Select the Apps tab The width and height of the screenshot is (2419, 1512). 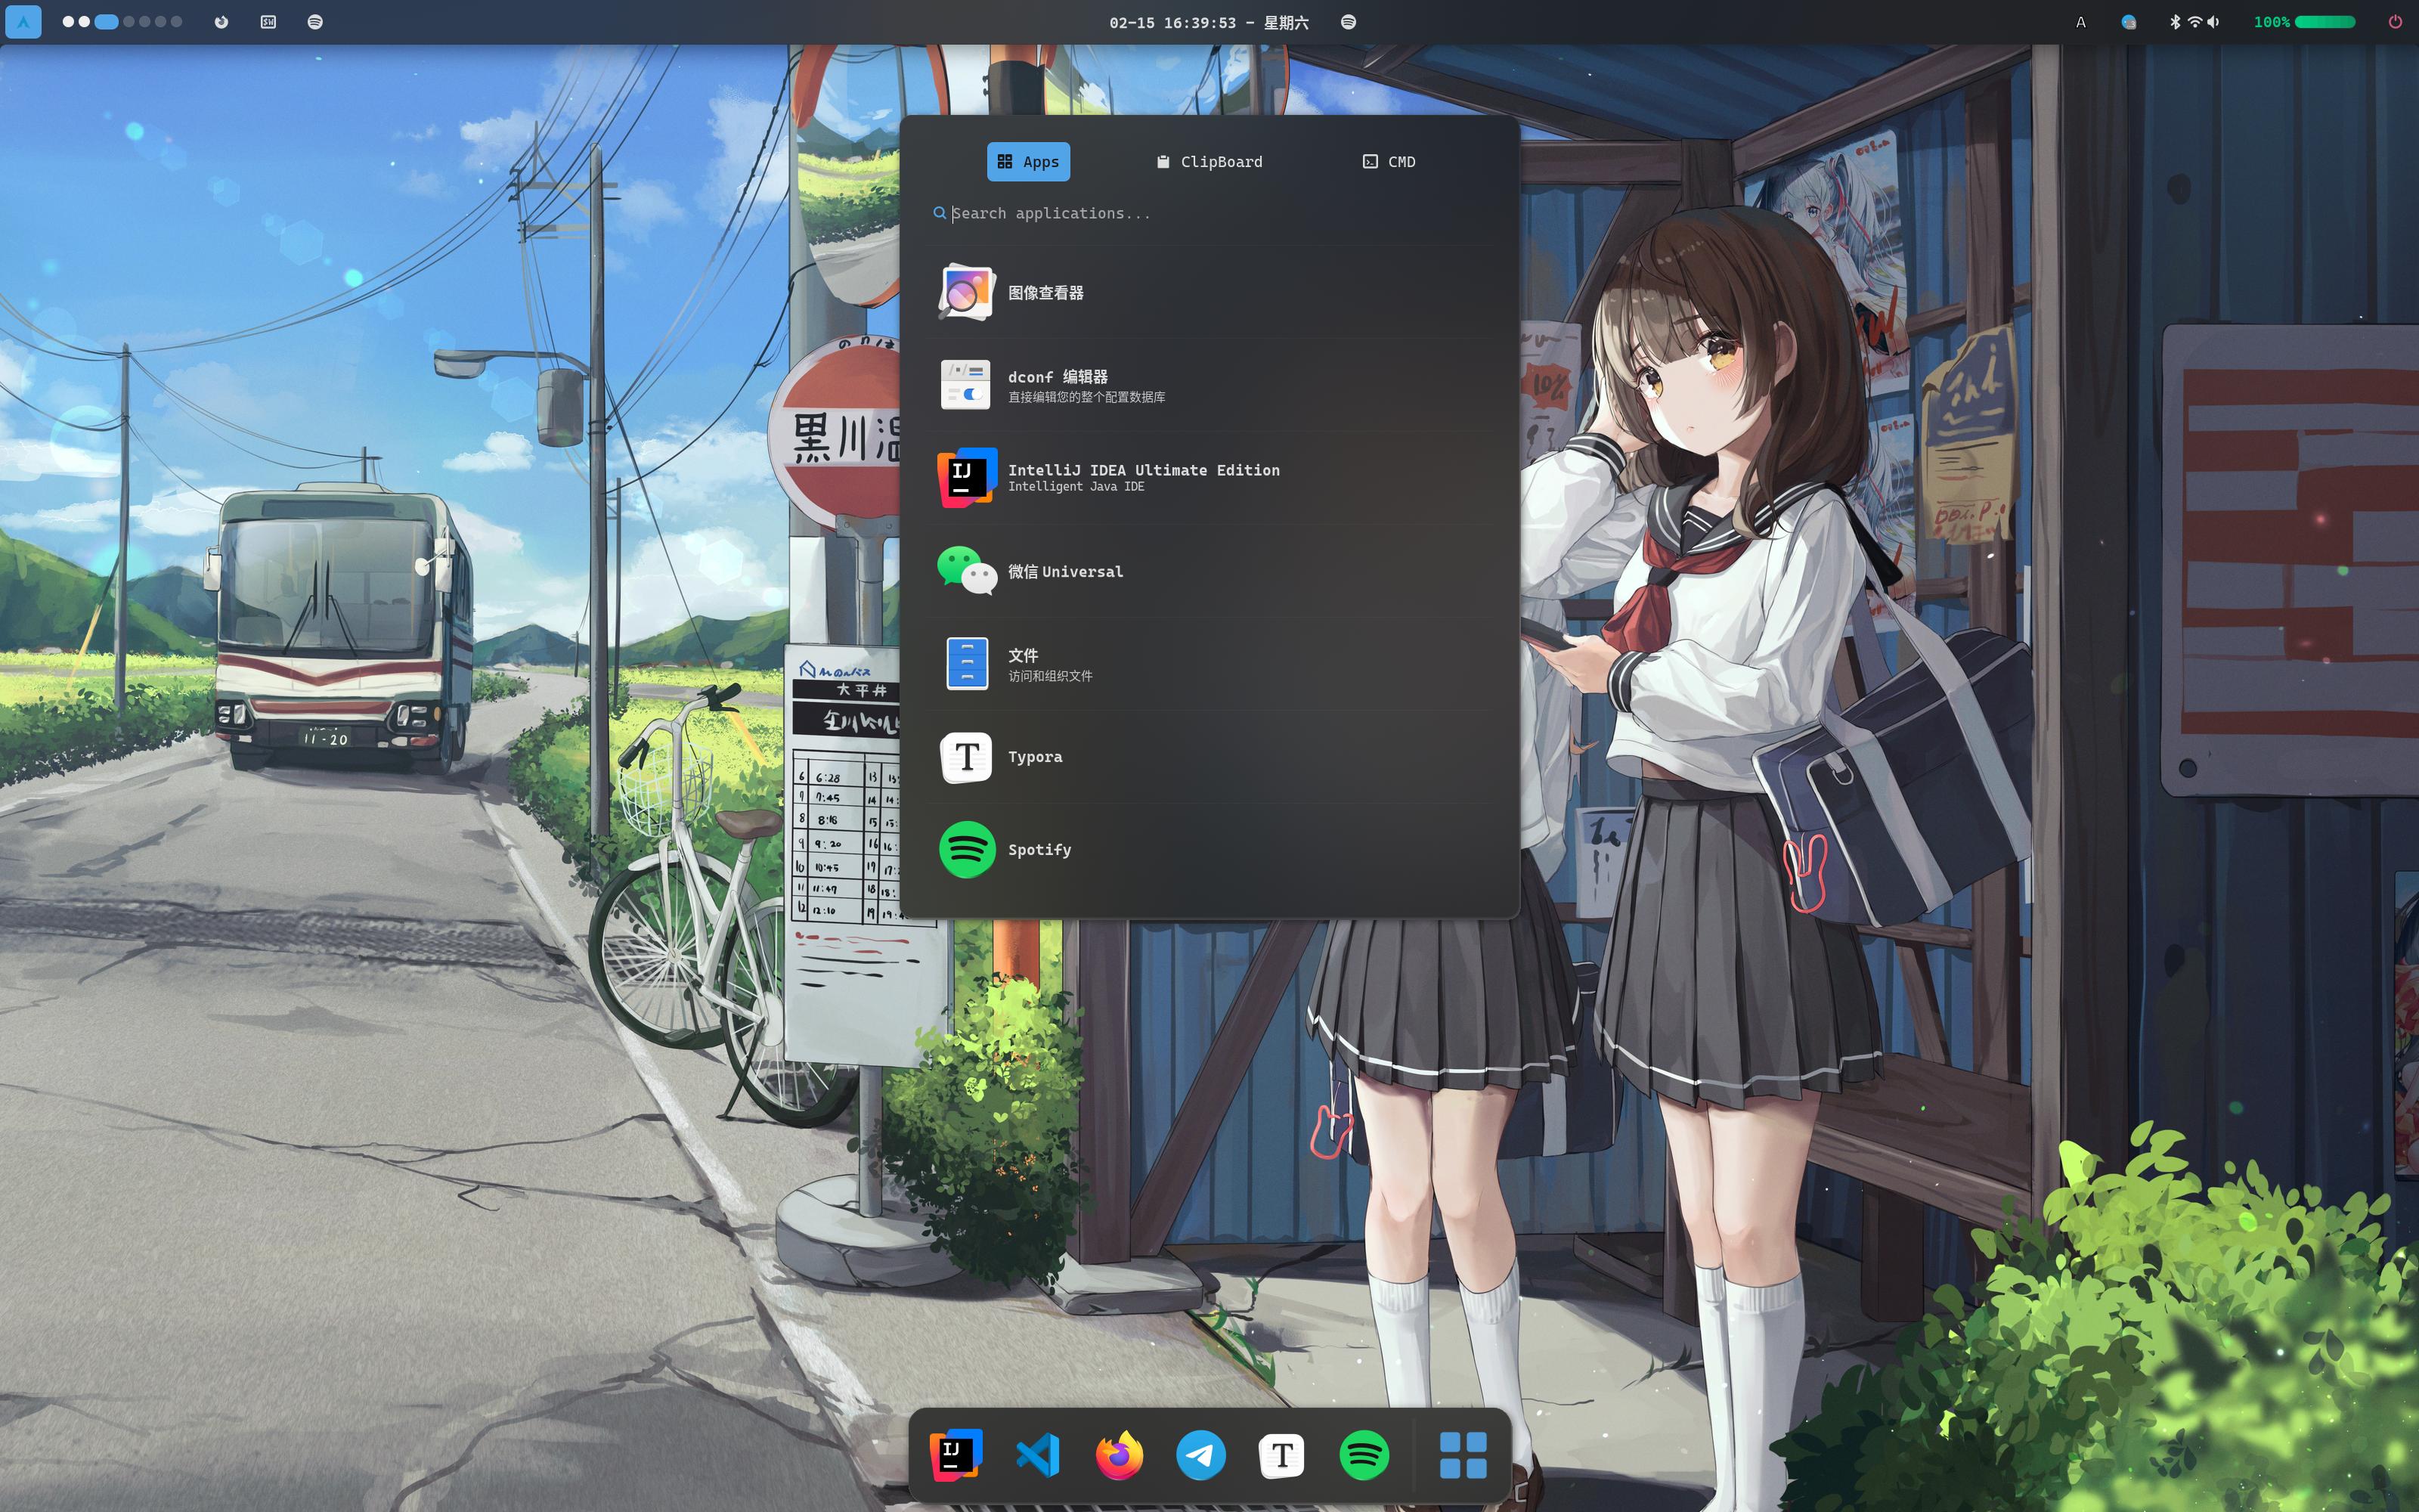(x=1029, y=162)
